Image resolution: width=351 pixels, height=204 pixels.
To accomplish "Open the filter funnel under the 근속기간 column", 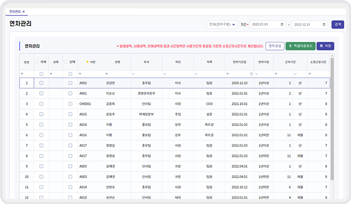I will click(x=276, y=74).
